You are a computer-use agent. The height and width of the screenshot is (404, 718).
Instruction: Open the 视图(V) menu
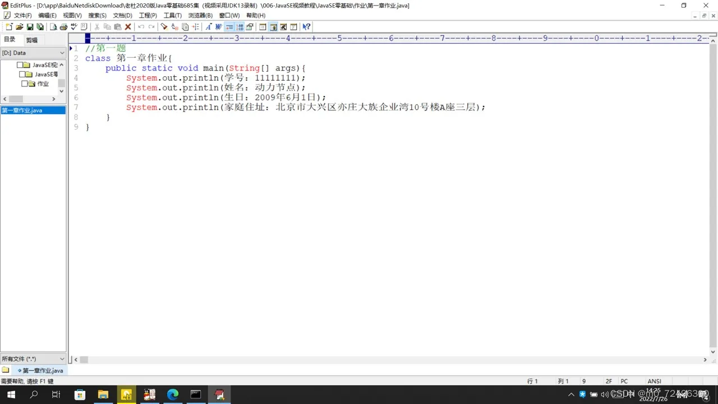pyautogui.click(x=72, y=15)
